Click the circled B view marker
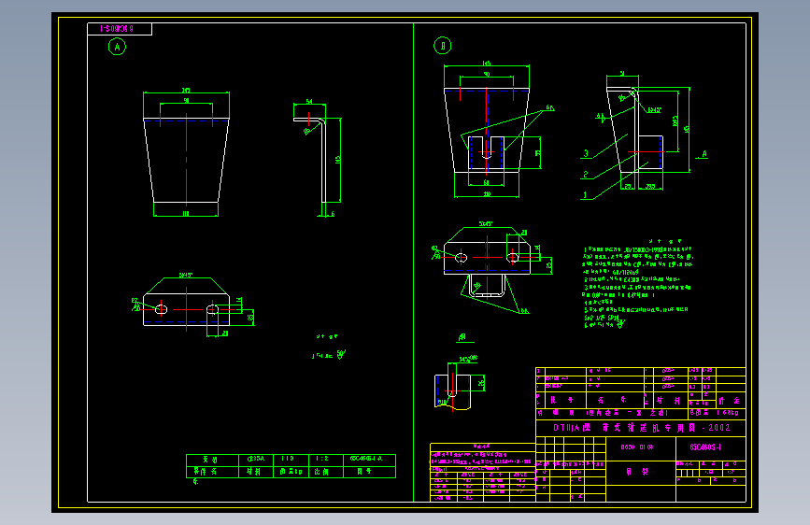This screenshot has width=810, height=525. tap(442, 46)
